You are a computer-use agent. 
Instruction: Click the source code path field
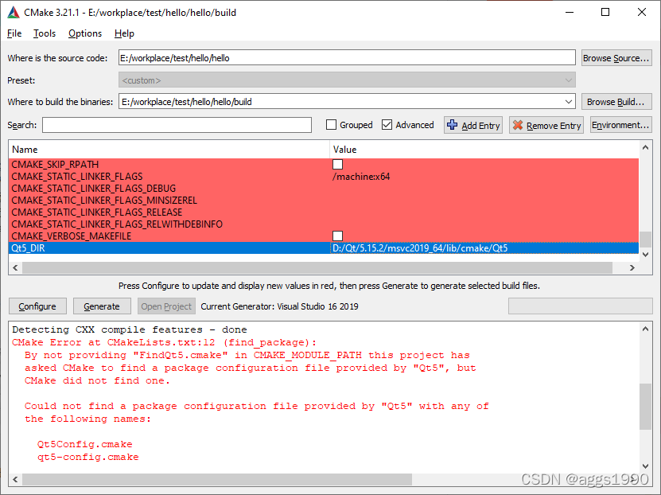coord(347,58)
